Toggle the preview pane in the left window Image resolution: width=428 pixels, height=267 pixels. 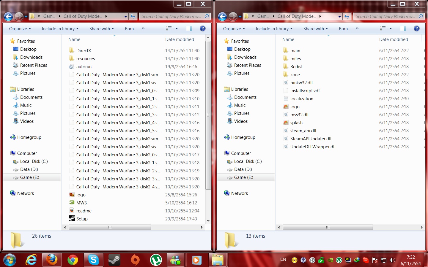click(189, 28)
